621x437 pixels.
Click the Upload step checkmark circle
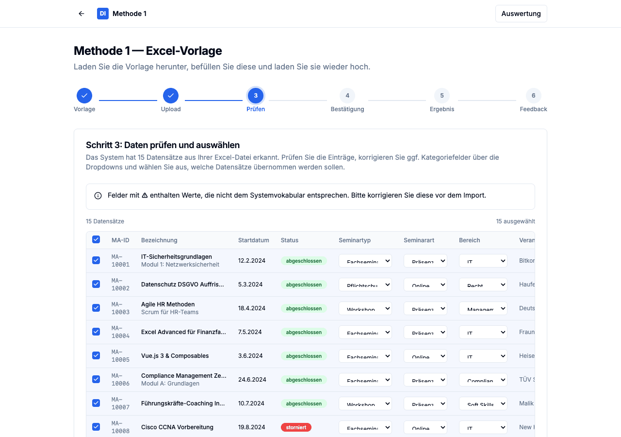coord(171,96)
